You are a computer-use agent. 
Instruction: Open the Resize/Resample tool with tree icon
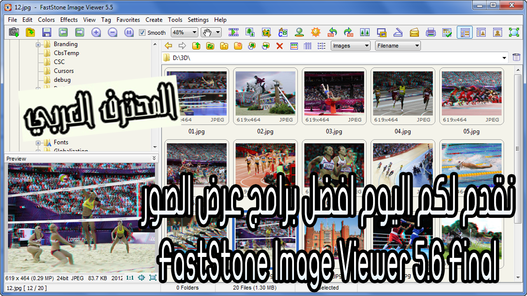[250, 32]
